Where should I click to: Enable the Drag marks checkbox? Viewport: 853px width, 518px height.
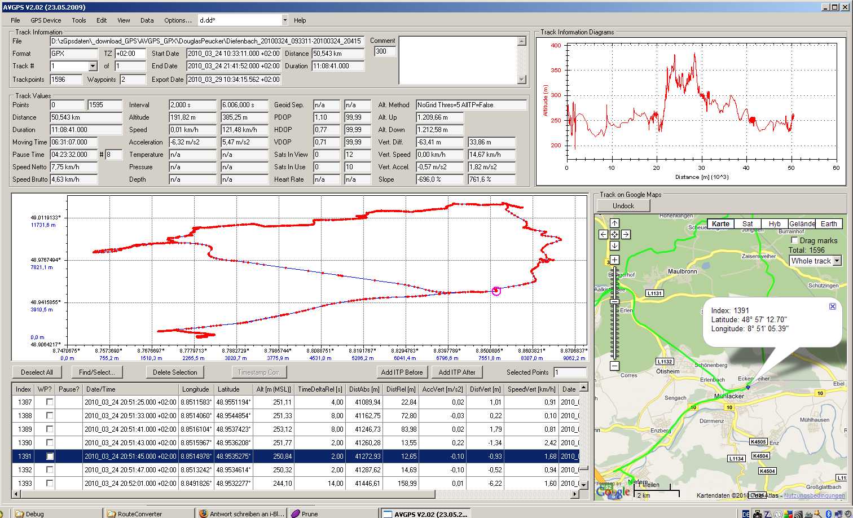pyautogui.click(x=794, y=240)
